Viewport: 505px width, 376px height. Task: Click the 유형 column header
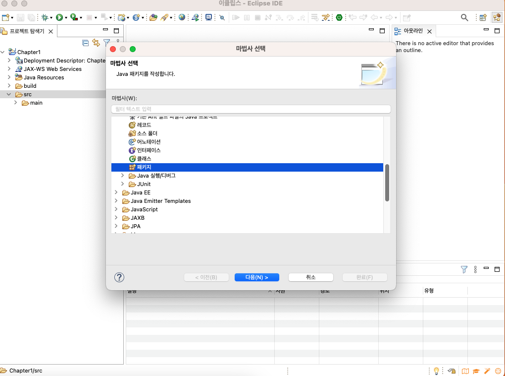[x=429, y=291]
